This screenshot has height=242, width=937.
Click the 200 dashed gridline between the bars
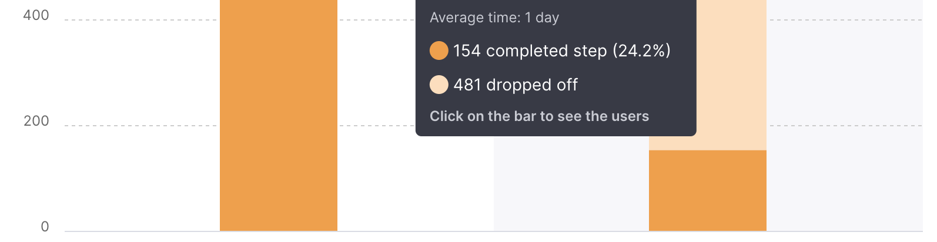[x=377, y=126]
